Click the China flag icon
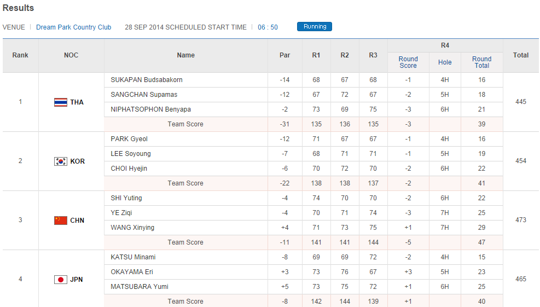This screenshot has height=307, width=540. click(x=61, y=221)
